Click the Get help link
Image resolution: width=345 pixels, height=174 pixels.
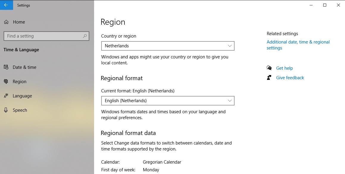(284, 68)
